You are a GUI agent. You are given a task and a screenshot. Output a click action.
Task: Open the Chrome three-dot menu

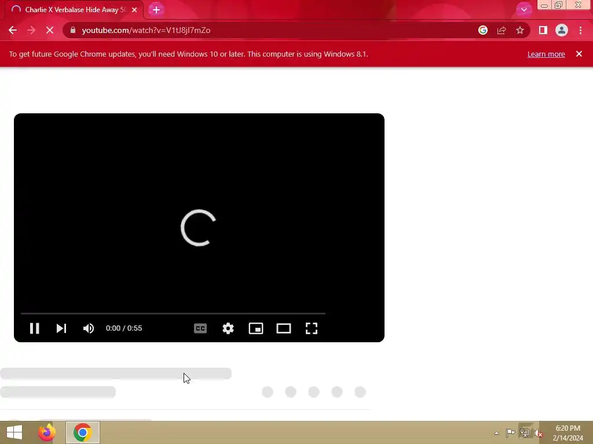(x=580, y=30)
